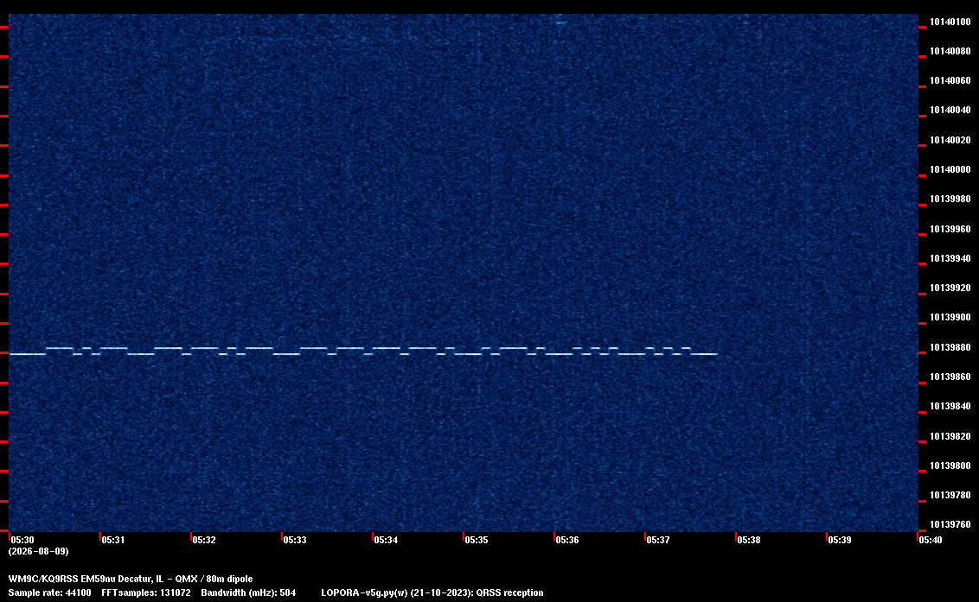Screen dimensions: 979x602
Task: Click the LOPORA-v5g.py QRSS reception text
Action: [432, 592]
